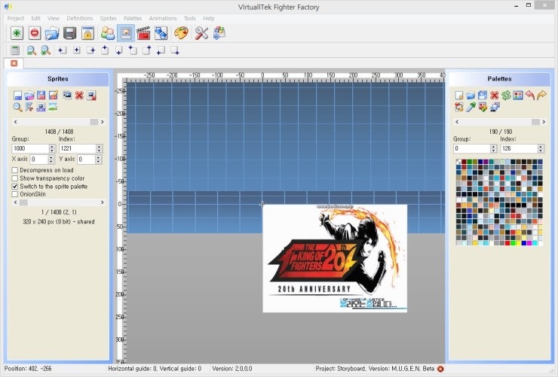Click right arrow of palette navigation scrollbar
Screen dimensions: 558x377
pyautogui.click(x=544, y=122)
